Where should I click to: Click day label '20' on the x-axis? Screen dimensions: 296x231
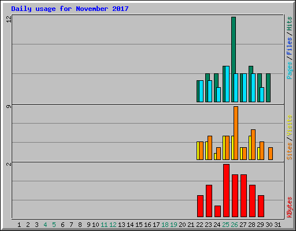(x=182, y=225)
